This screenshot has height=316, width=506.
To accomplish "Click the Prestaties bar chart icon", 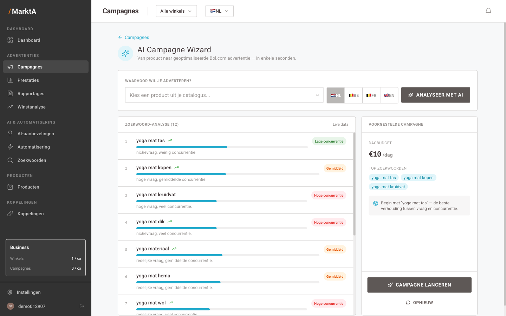I will (x=10, y=80).
